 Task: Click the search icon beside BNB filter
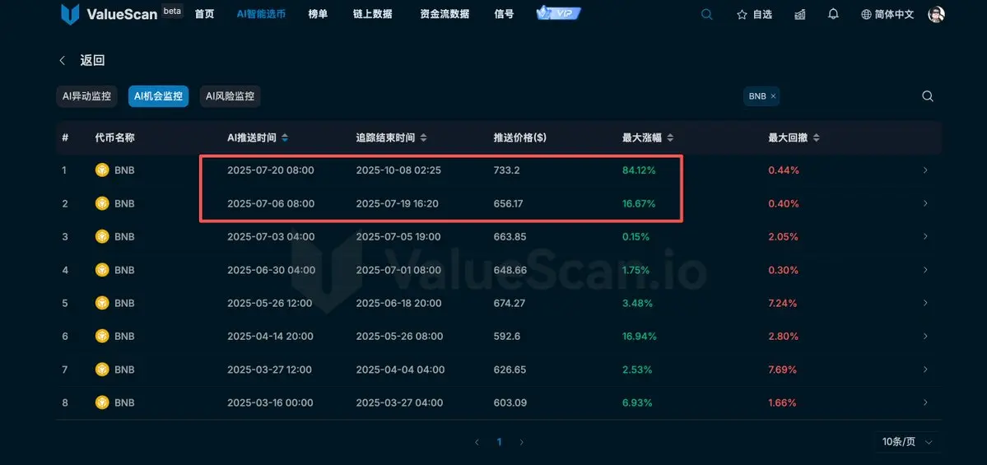coord(927,96)
